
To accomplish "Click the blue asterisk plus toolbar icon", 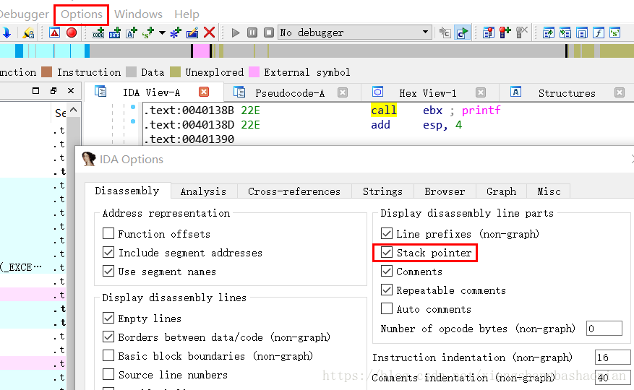I will pyautogui.click(x=176, y=32).
